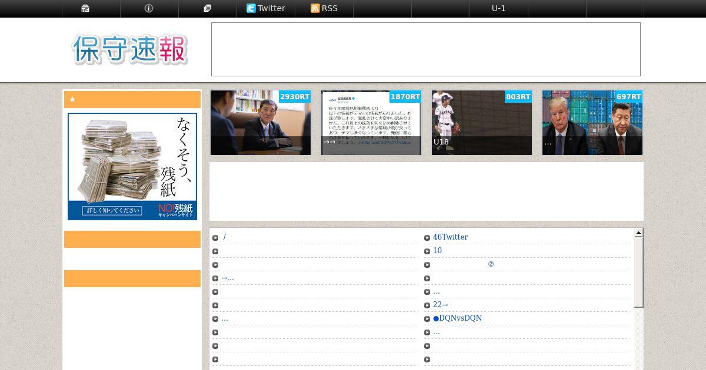Viewport: 706px width, 370px height.
Task: Click the headline list scrollbar up arrow
Action: pos(638,233)
